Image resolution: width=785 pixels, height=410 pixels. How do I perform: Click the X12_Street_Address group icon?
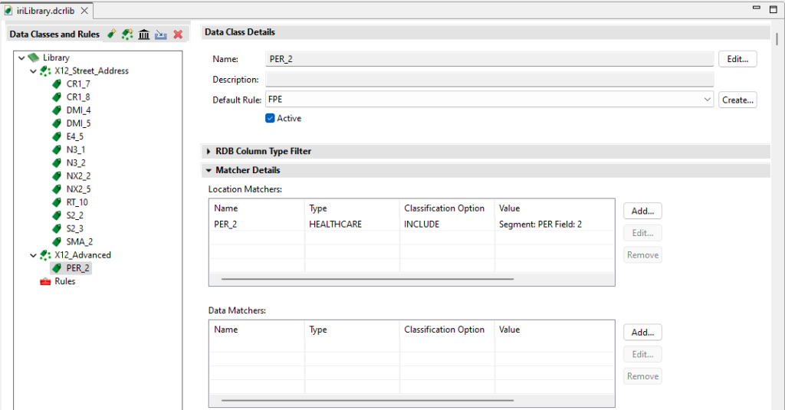coord(45,71)
